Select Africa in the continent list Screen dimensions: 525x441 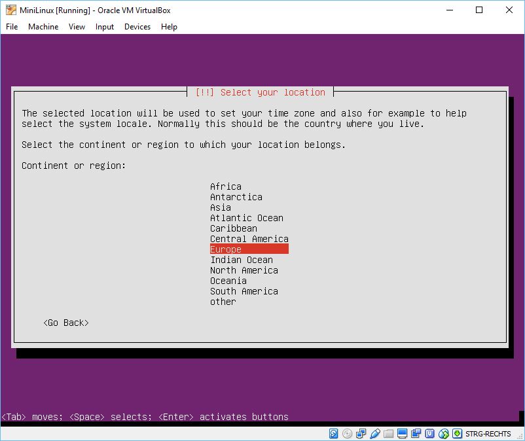(225, 186)
